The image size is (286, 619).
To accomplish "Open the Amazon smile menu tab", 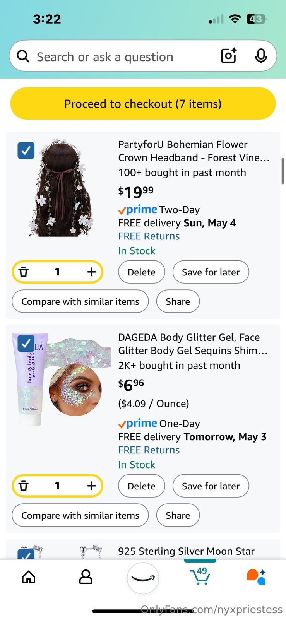I will 143,578.
